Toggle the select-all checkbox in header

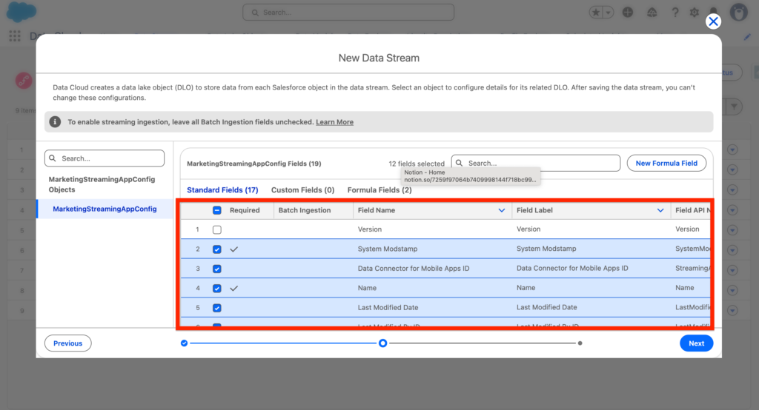coord(217,210)
